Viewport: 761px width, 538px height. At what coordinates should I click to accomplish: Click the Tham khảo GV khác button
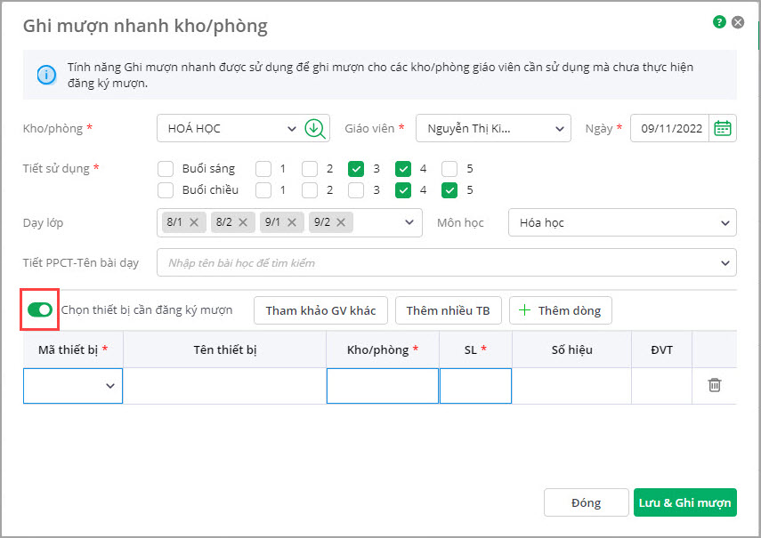(x=320, y=310)
